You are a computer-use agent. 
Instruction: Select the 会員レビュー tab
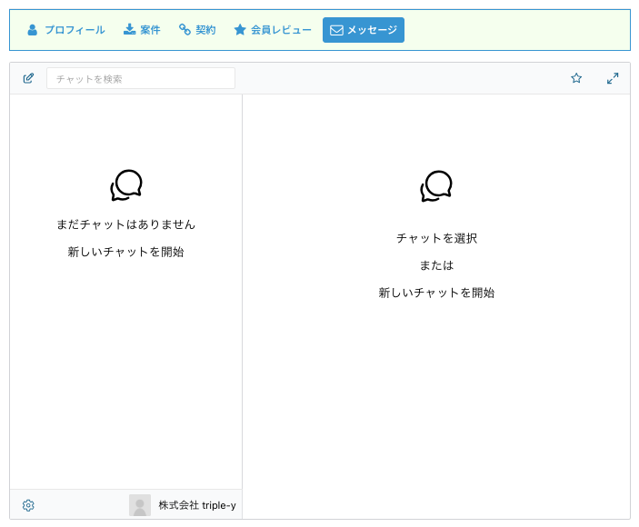click(281, 30)
